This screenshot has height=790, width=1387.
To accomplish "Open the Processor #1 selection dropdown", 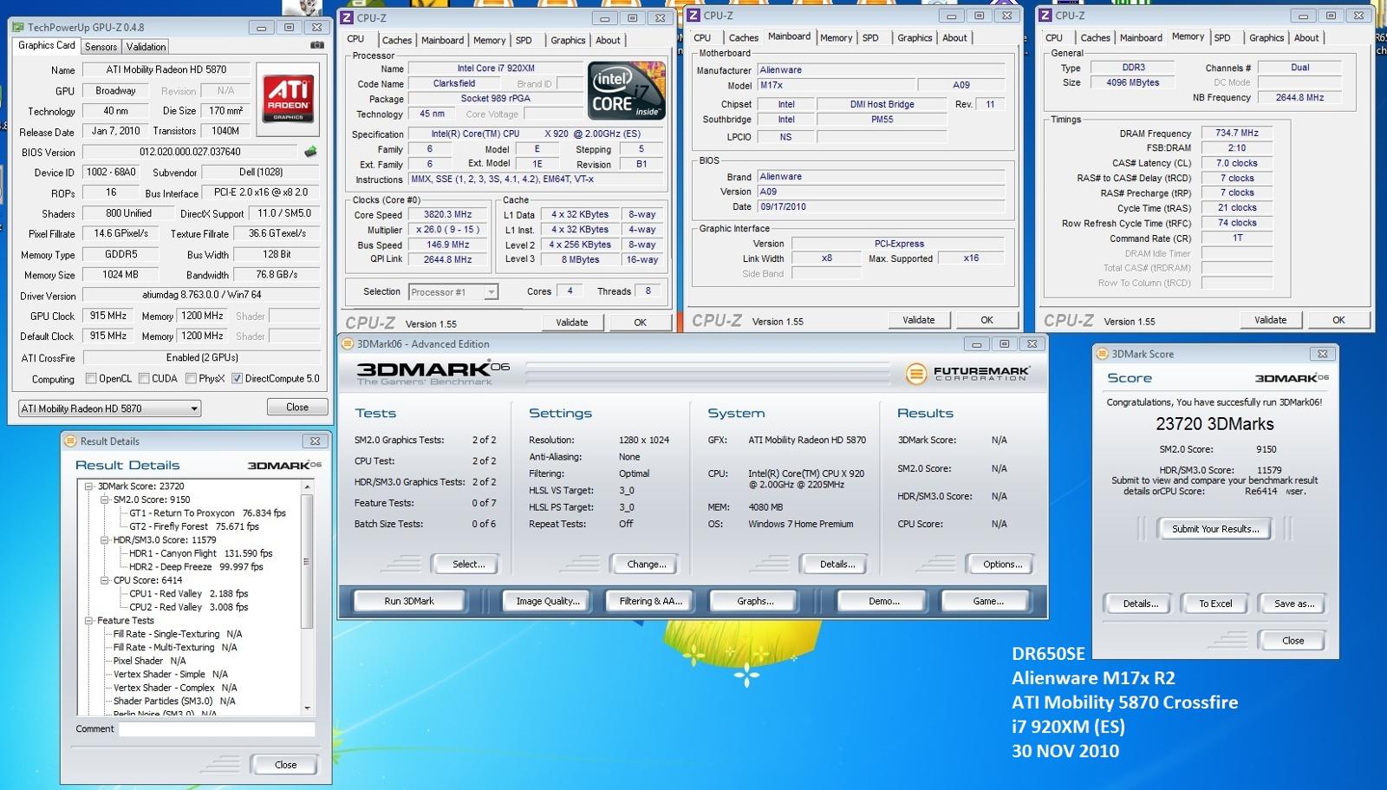I will tap(453, 292).
